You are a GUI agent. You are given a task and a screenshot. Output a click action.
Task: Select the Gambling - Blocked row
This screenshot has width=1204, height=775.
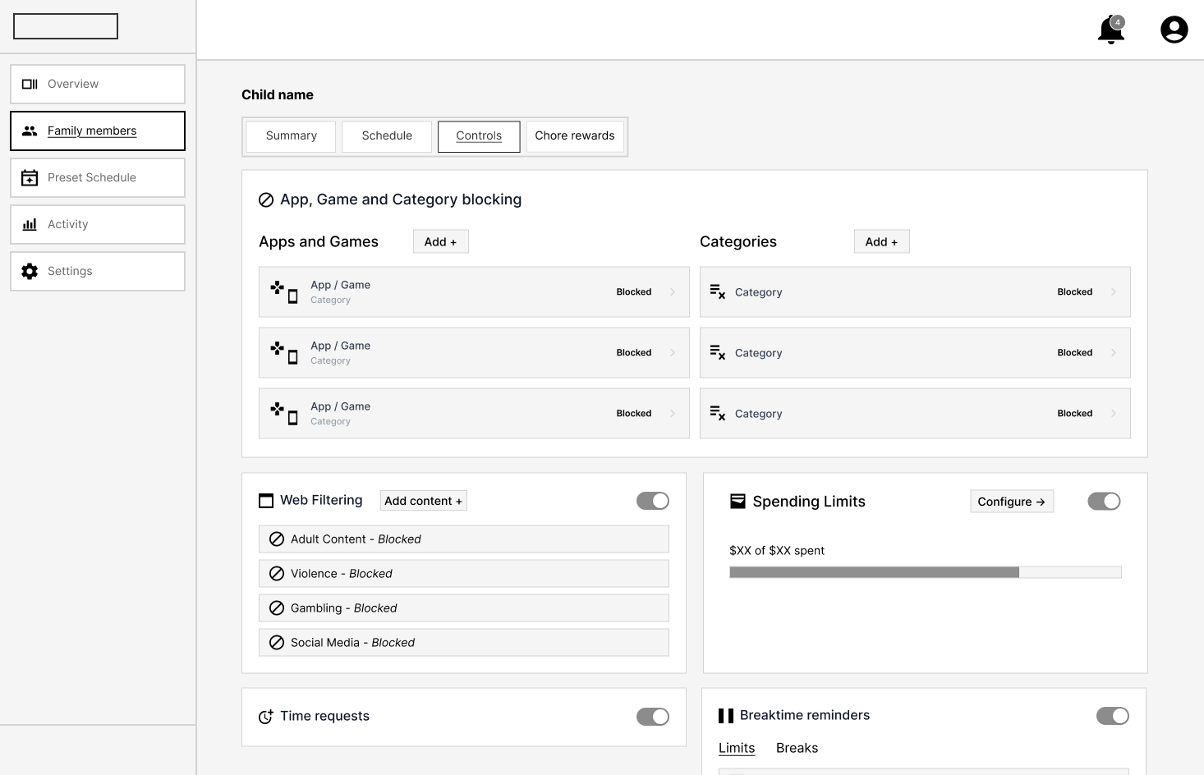(x=464, y=608)
